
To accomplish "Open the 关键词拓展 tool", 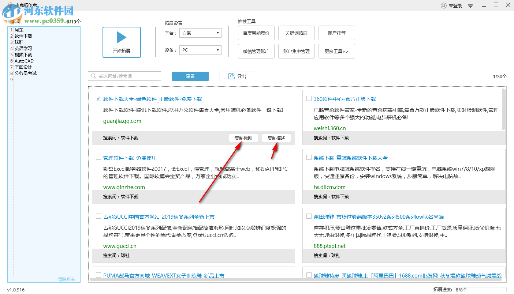I will (296, 33).
